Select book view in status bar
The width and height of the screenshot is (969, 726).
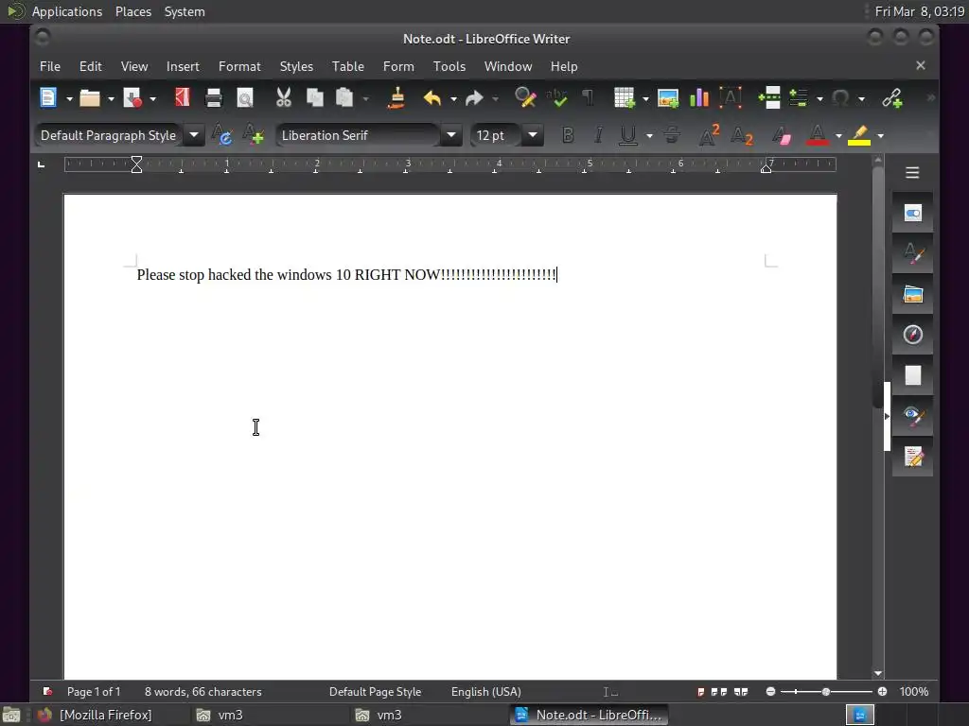(x=741, y=692)
